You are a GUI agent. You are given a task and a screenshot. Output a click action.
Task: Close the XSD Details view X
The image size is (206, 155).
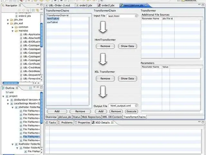click(x=112, y=122)
